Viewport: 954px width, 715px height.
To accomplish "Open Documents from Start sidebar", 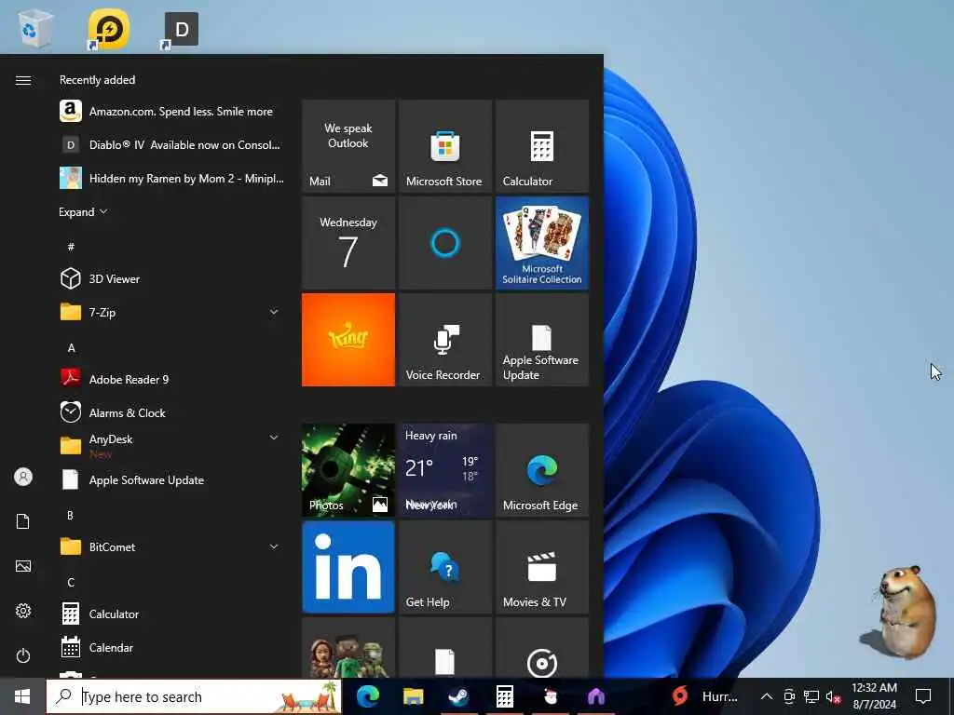I will click(23, 521).
